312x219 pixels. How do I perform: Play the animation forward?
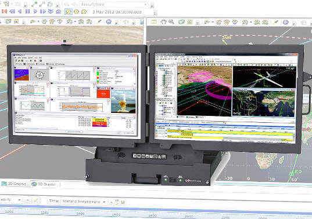[x=35, y=12]
